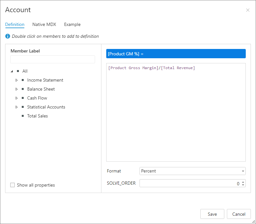Open the Format dropdown
The width and height of the screenshot is (256, 224).
[x=193, y=171]
